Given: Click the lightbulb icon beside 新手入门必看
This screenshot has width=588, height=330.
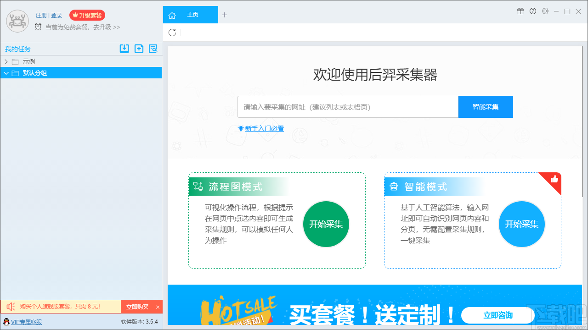Looking at the screenshot, I should tap(241, 128).
